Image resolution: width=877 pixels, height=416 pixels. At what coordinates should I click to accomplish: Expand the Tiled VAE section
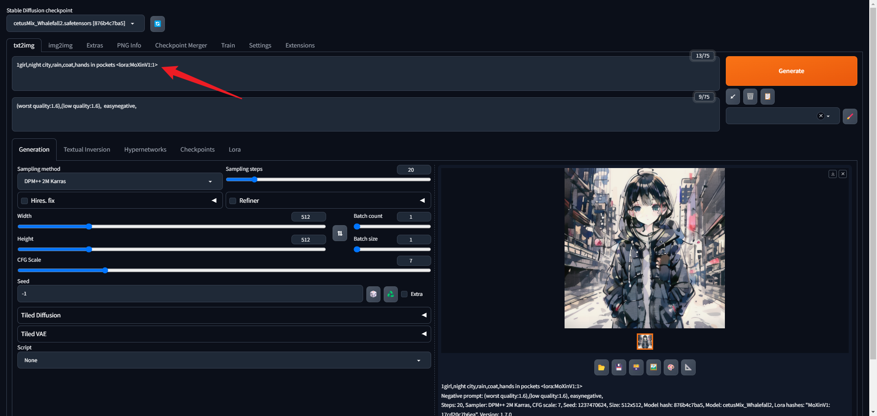click(x=224, y=334)
